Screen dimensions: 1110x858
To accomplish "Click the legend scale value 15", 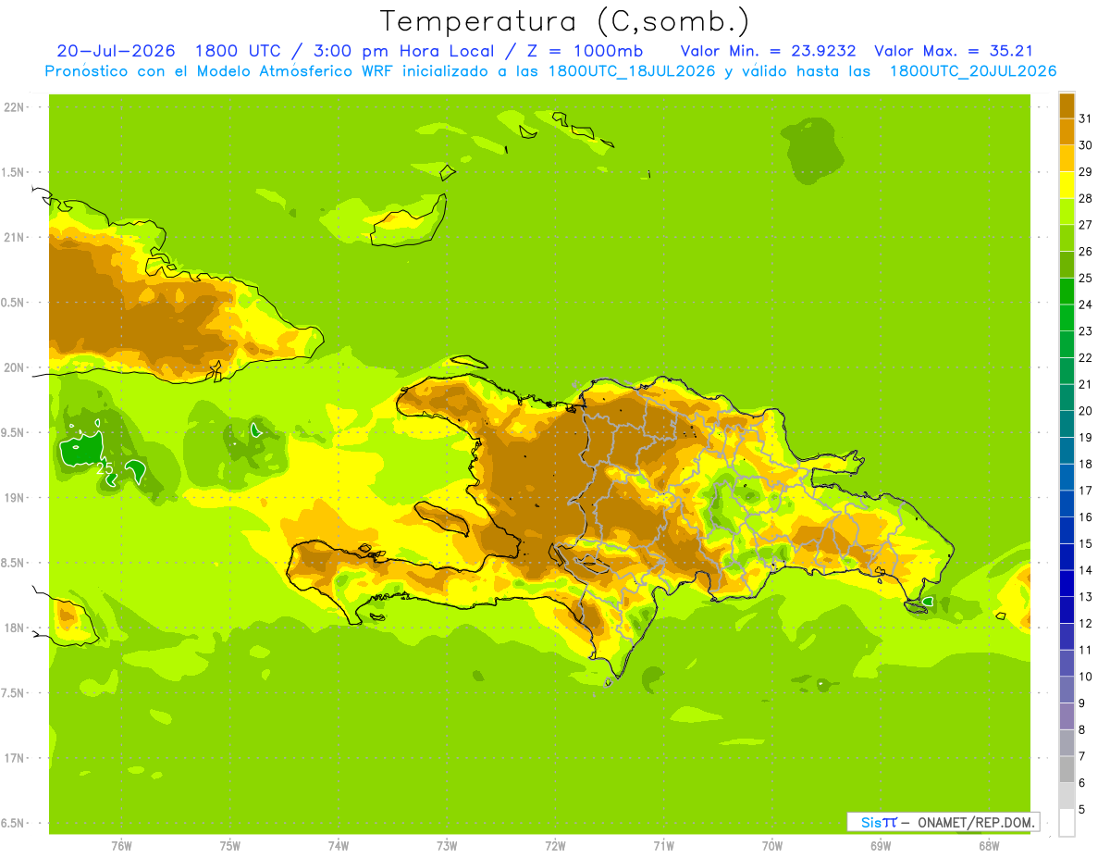I will 1086,543.
